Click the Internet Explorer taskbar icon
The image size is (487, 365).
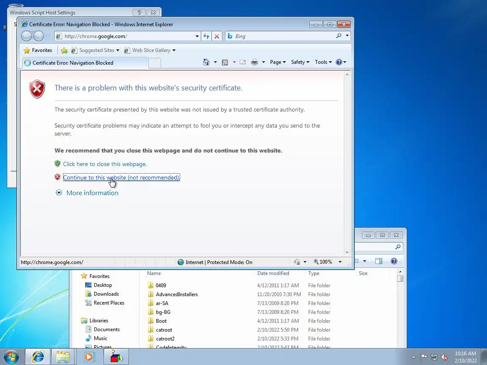tap(38, 357)
